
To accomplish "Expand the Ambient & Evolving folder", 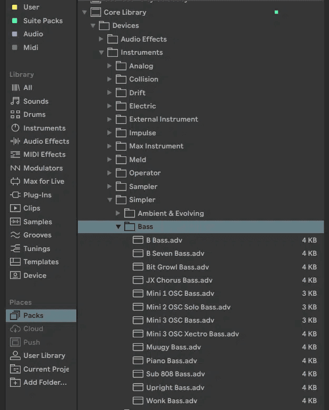I will tap(118, 213).
